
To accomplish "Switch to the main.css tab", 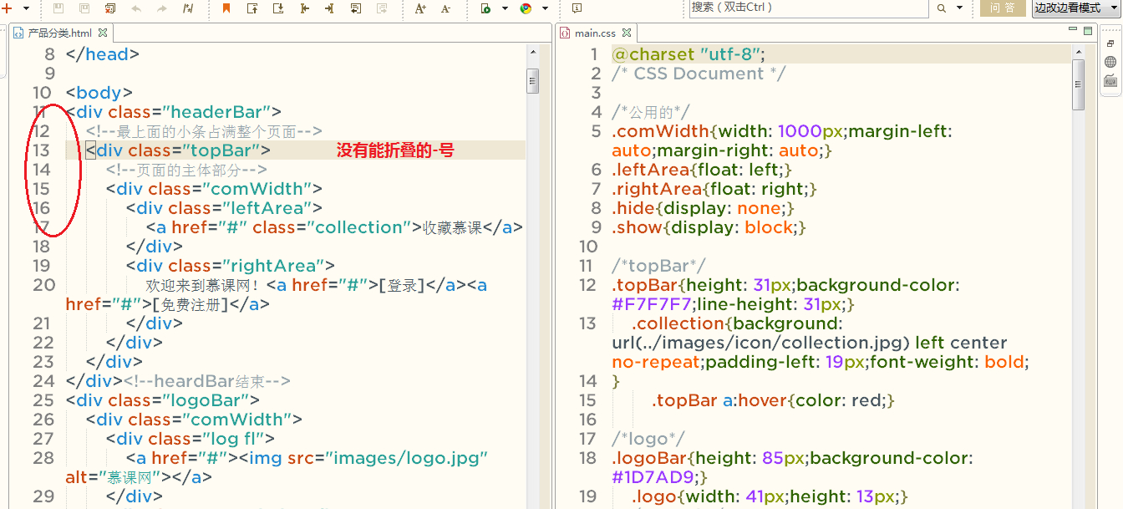I will pyautogui.click(x=594, y=33).
